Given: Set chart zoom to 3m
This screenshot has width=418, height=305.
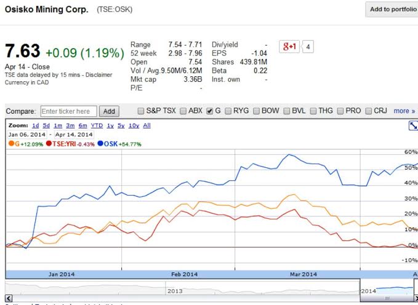Looking at the screenshot, I should (x=70, y=125).
